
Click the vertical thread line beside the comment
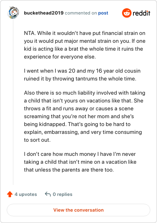point(13,102)
